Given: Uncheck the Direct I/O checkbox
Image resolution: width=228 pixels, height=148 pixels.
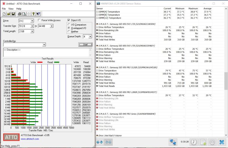Looking at the screenshot, I should click(x=69, y=20).
